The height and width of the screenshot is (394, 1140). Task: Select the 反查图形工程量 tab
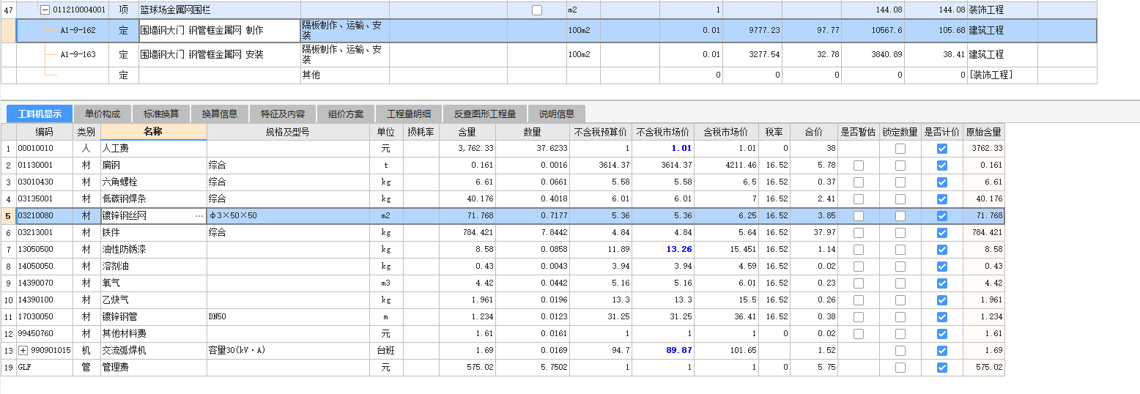tap(484, 114)
